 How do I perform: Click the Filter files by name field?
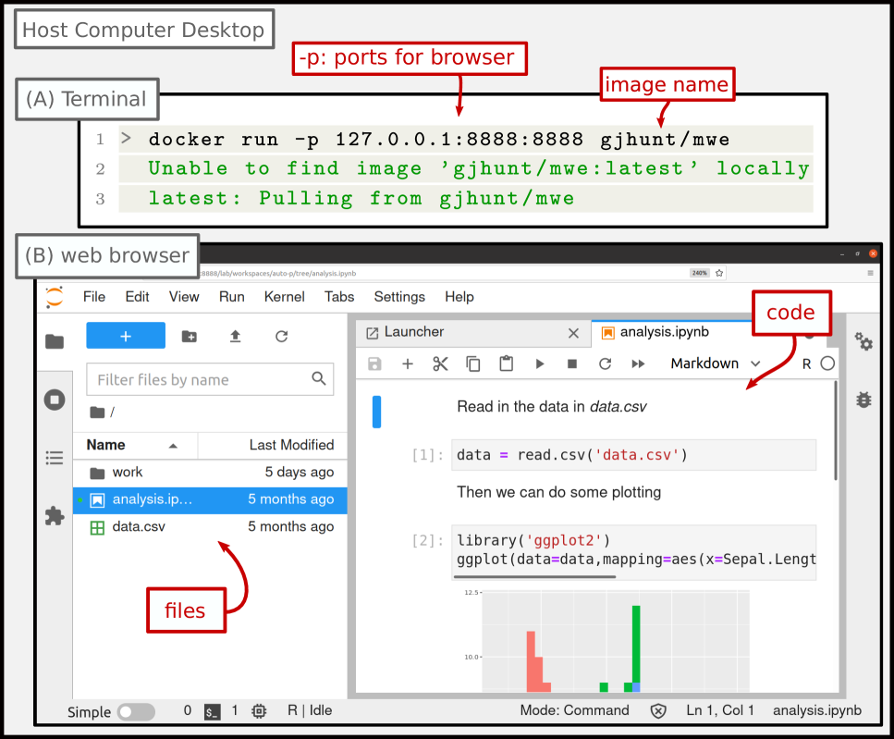tap(210, 379)
